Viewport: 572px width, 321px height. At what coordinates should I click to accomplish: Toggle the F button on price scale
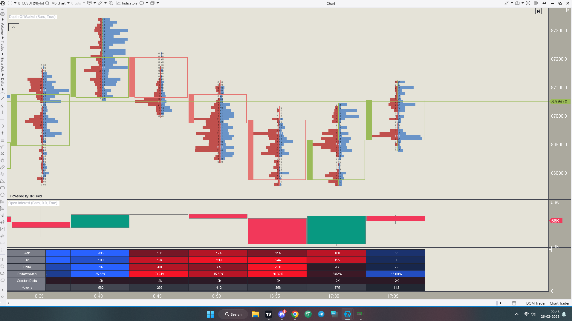(568, 10)
